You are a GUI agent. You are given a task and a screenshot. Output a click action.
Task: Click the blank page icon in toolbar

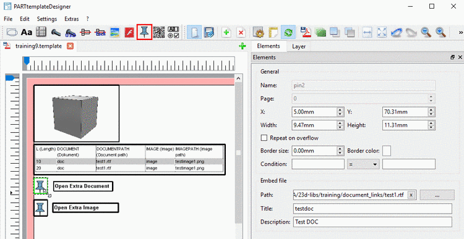[194, 32]
